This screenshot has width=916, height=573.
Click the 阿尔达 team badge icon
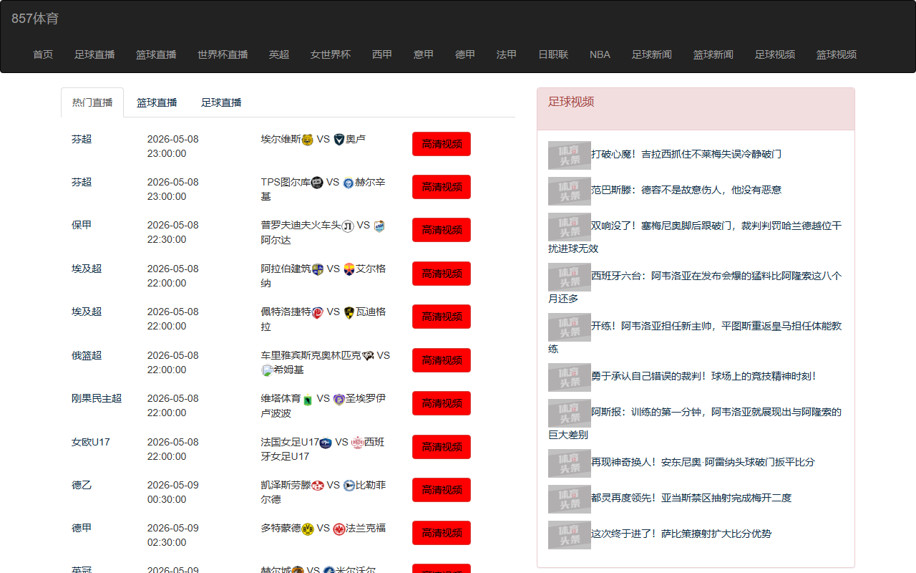tap(379, 226)
